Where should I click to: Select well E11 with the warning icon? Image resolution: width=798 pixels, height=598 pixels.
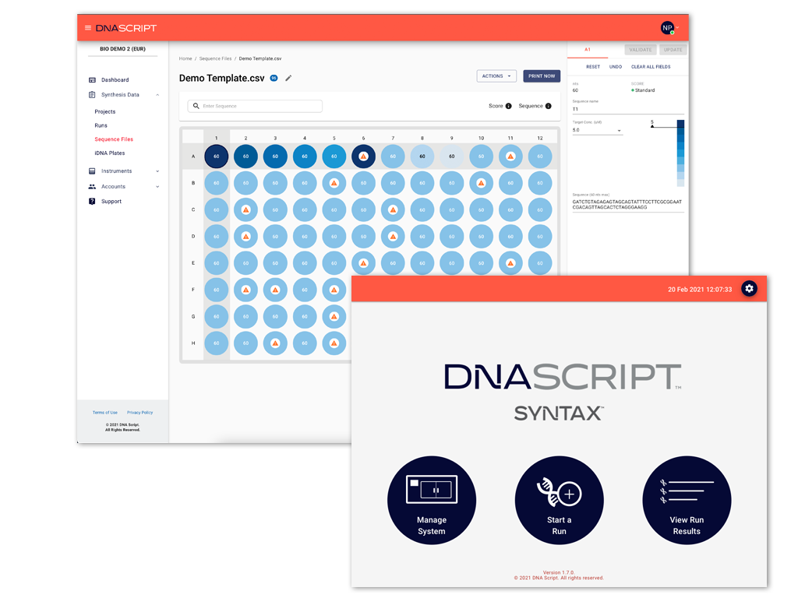(510, 263)
